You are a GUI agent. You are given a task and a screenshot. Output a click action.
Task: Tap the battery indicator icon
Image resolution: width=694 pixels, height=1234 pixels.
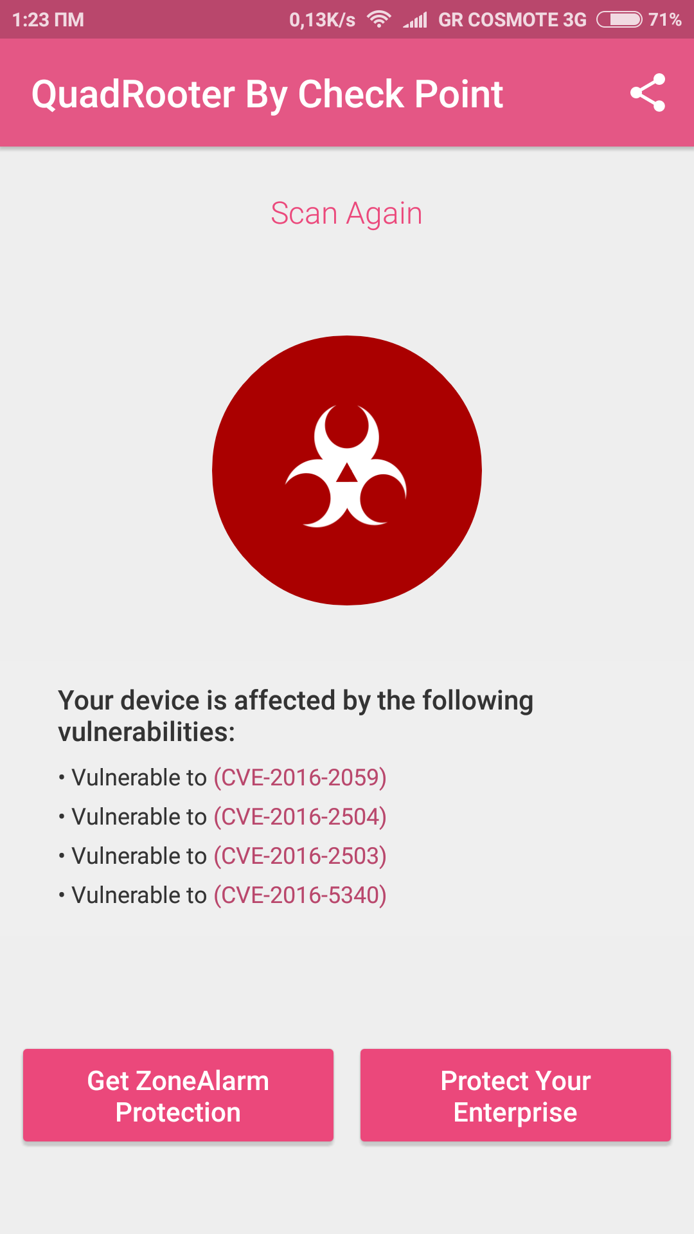pyautogui.click(x=619, y=20)
